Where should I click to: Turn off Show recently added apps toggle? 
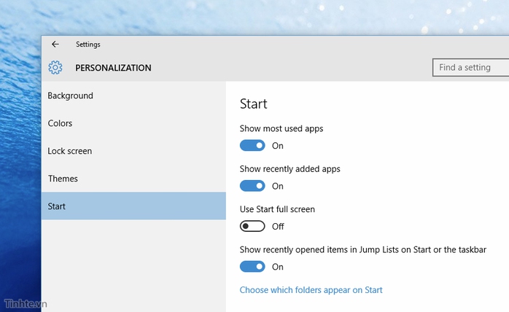[x=252, y=186]
